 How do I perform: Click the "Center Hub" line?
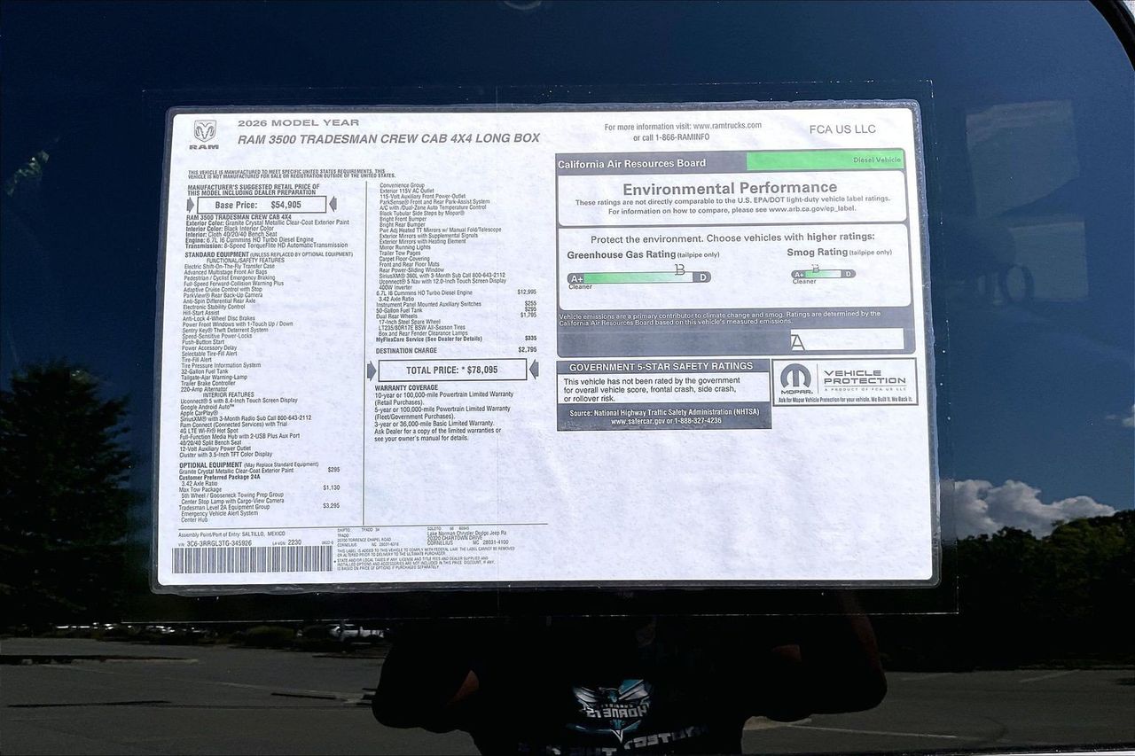(196, 519)
